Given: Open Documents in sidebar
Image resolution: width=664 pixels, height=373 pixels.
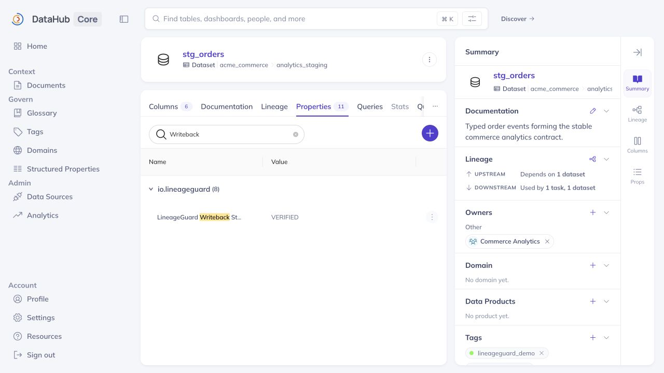Looking at the screenshot, I should (46, 85).
